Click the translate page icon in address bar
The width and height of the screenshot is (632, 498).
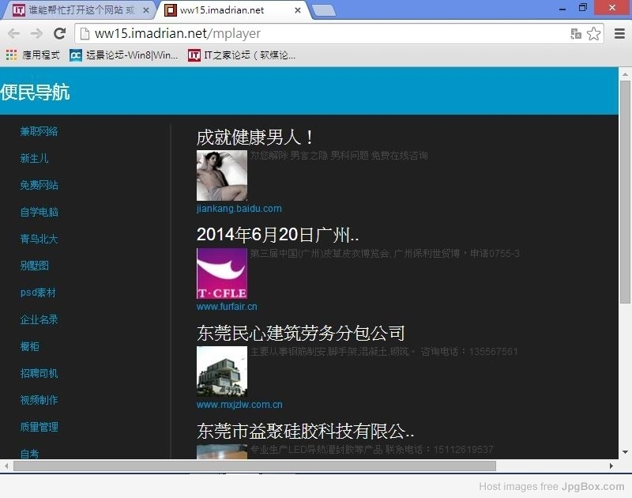576,34
